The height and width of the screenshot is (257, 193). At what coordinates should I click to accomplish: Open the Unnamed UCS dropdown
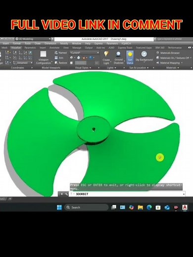[x=23, y=63]
